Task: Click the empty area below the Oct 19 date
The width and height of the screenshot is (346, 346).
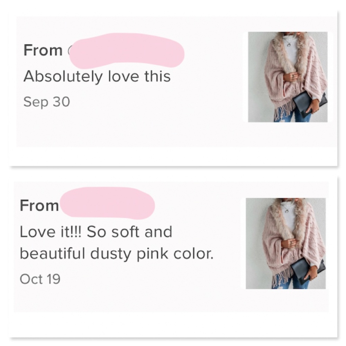Action: click(x=104, y=298)
